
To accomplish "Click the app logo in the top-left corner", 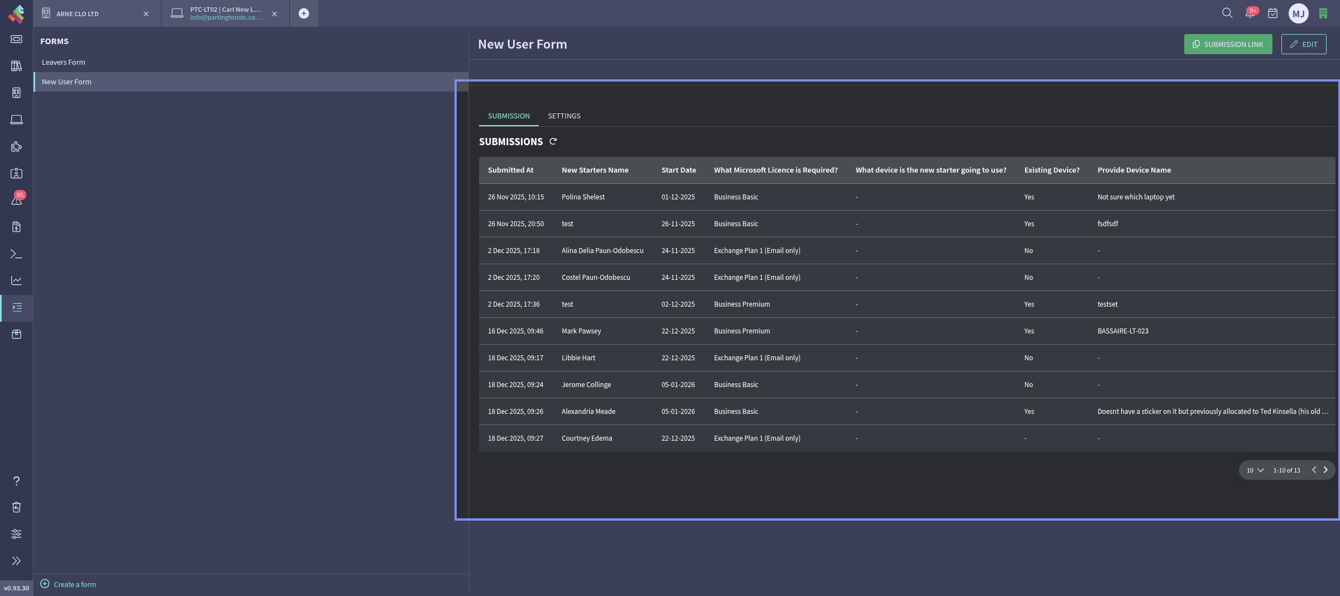I will 16,13.
